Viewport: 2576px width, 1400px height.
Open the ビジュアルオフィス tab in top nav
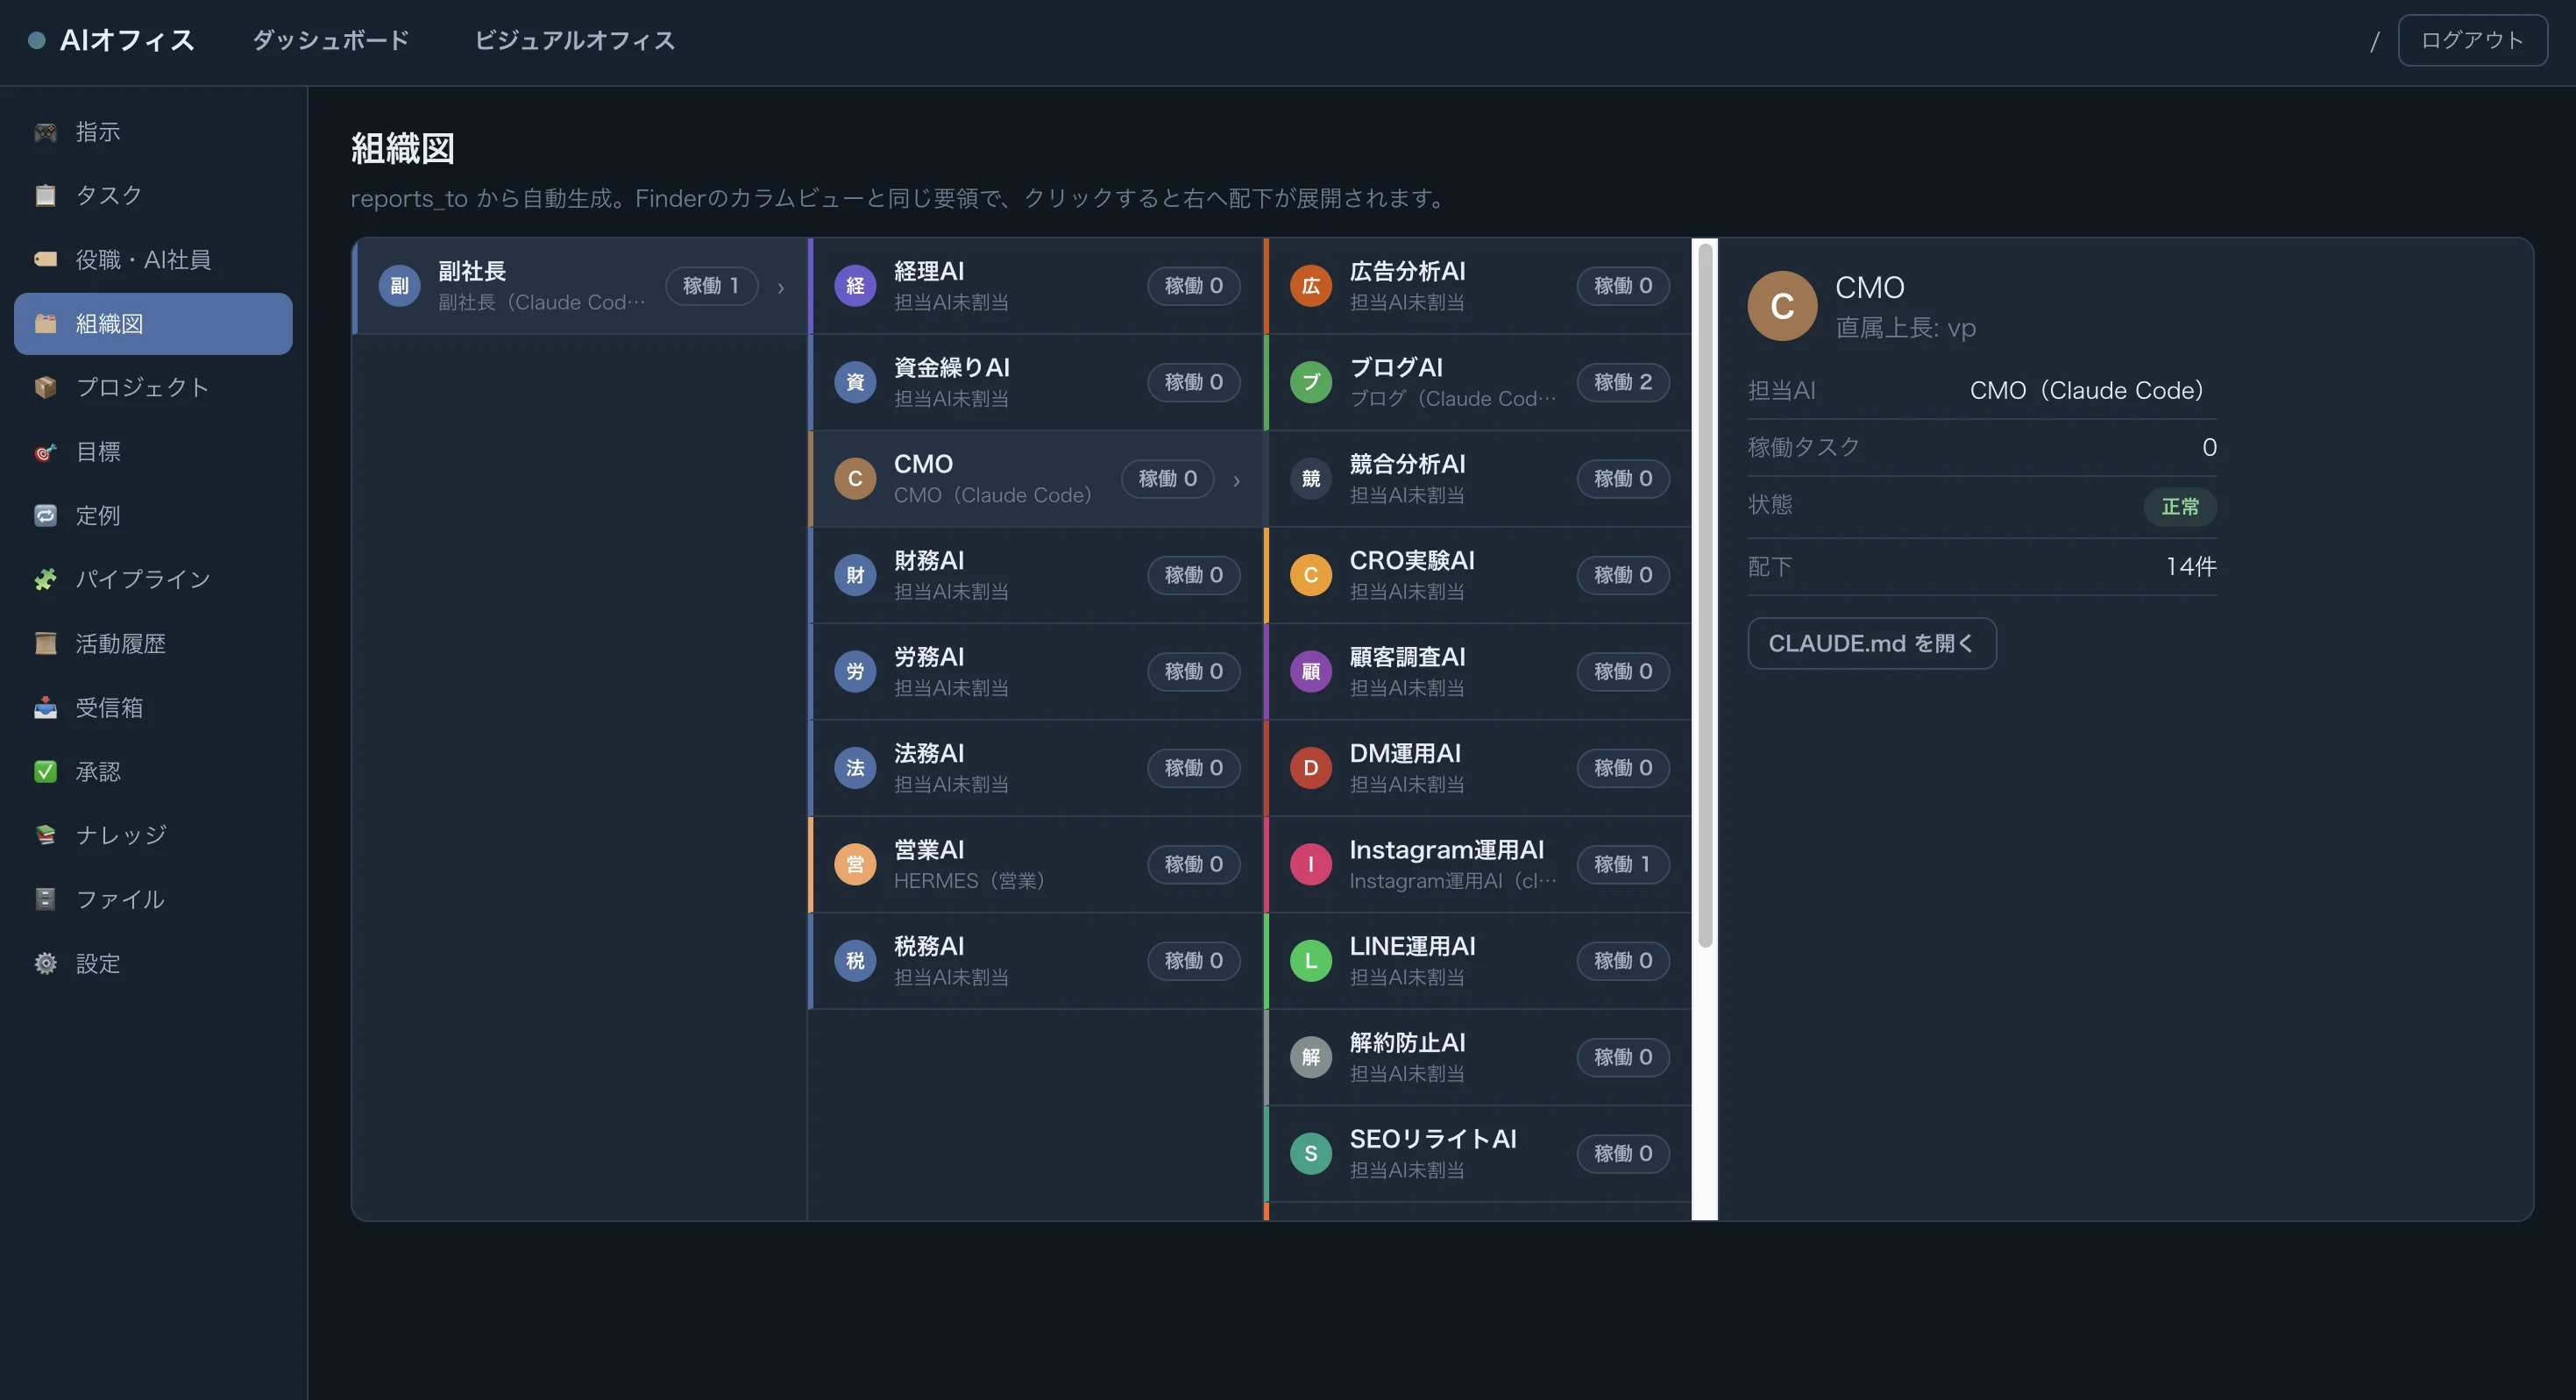click(x=575, y=40)
